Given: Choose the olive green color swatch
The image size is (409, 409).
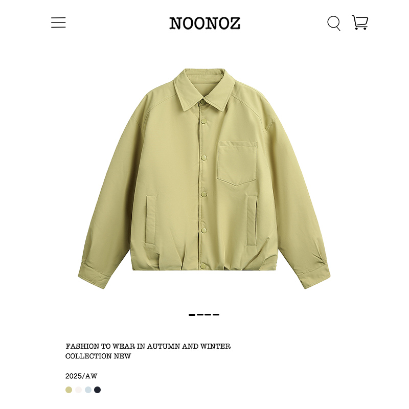Looking at the screenshot, I should click(69, 390).
